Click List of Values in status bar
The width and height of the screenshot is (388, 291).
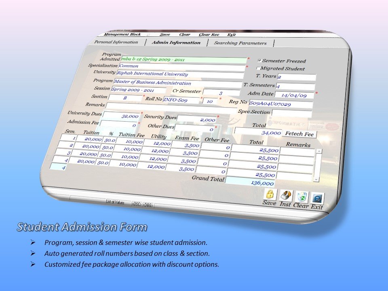(115, 202)
